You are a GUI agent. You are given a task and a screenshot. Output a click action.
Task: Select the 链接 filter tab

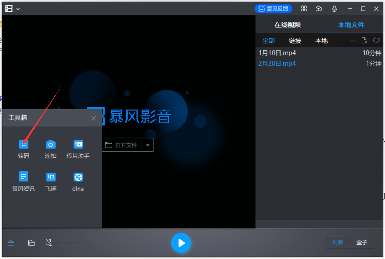click(x=295, y=41)
